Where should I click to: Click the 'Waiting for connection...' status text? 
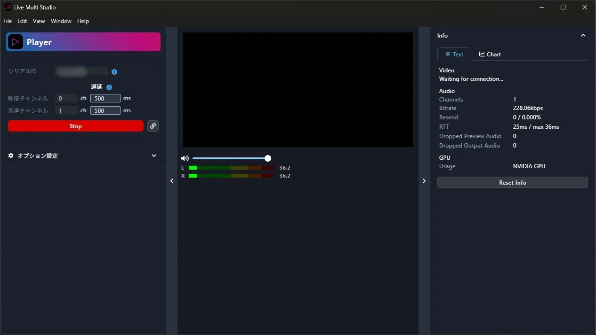pos(471,79)
